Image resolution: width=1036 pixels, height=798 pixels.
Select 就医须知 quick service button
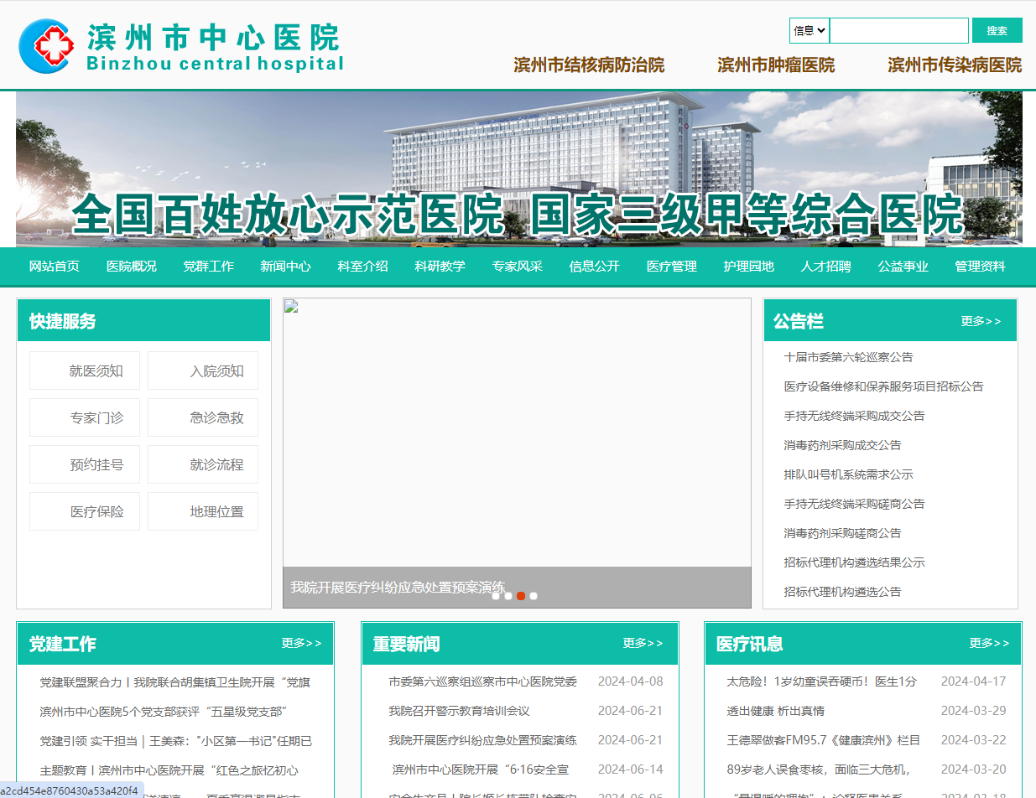pos(85,370)
